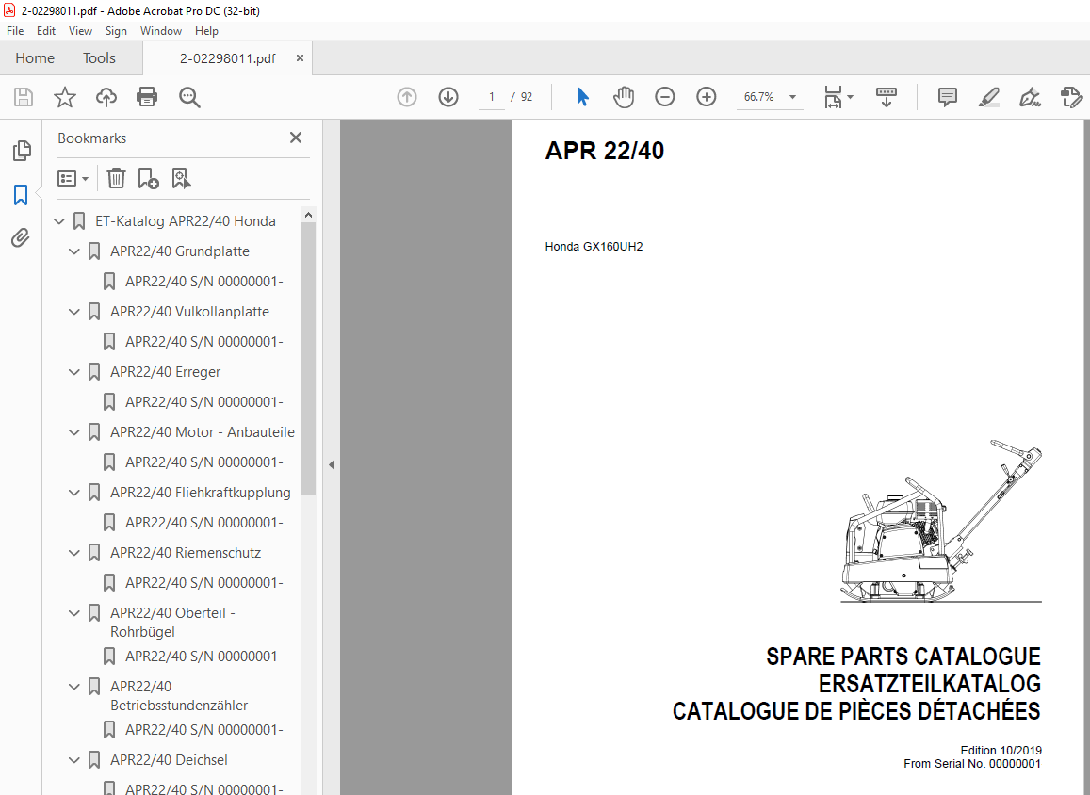
Task: Click the Print icon
Action: (x=147, y=97)
